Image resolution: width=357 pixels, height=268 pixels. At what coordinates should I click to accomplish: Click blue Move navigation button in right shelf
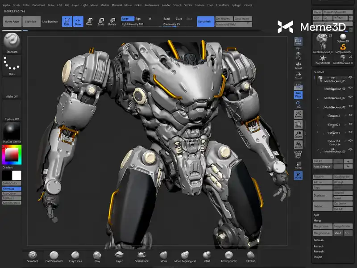[298, 176]
